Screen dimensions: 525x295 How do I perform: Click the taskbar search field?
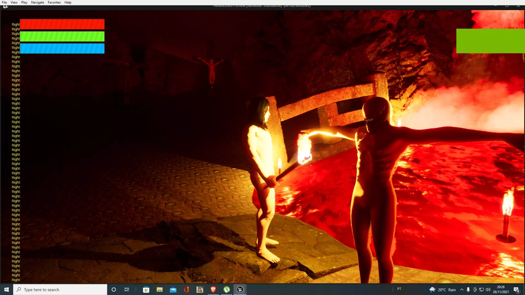60,290
